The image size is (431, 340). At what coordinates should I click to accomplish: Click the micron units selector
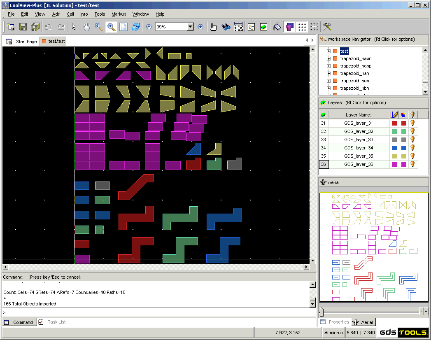tap(333, 333)
